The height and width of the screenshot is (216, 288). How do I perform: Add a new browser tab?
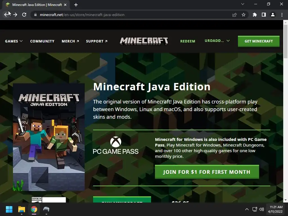click(x=76, y=5)
